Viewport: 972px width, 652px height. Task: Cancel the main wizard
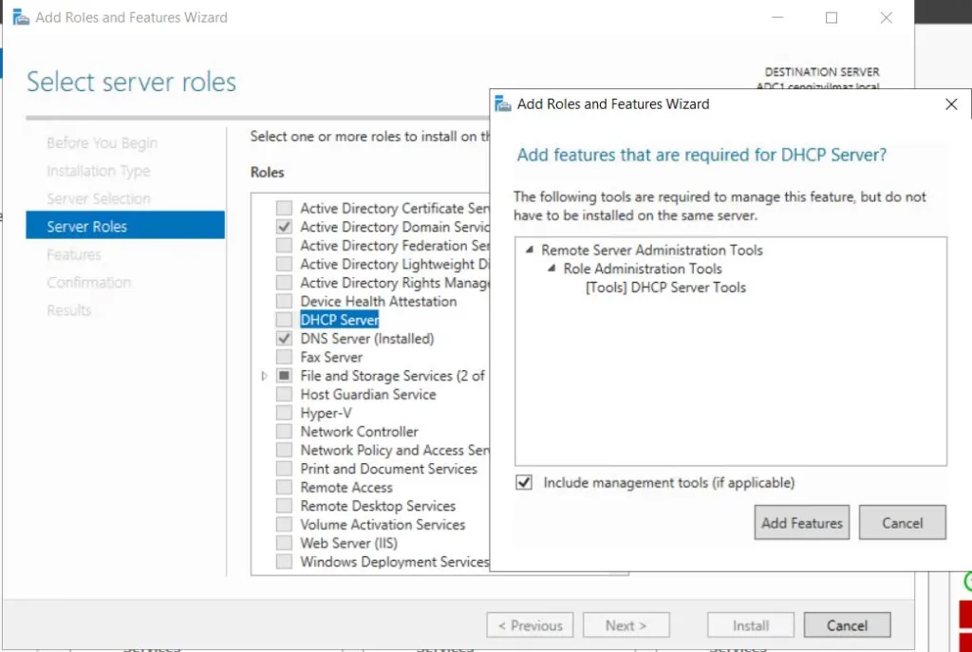coord(848,625)
